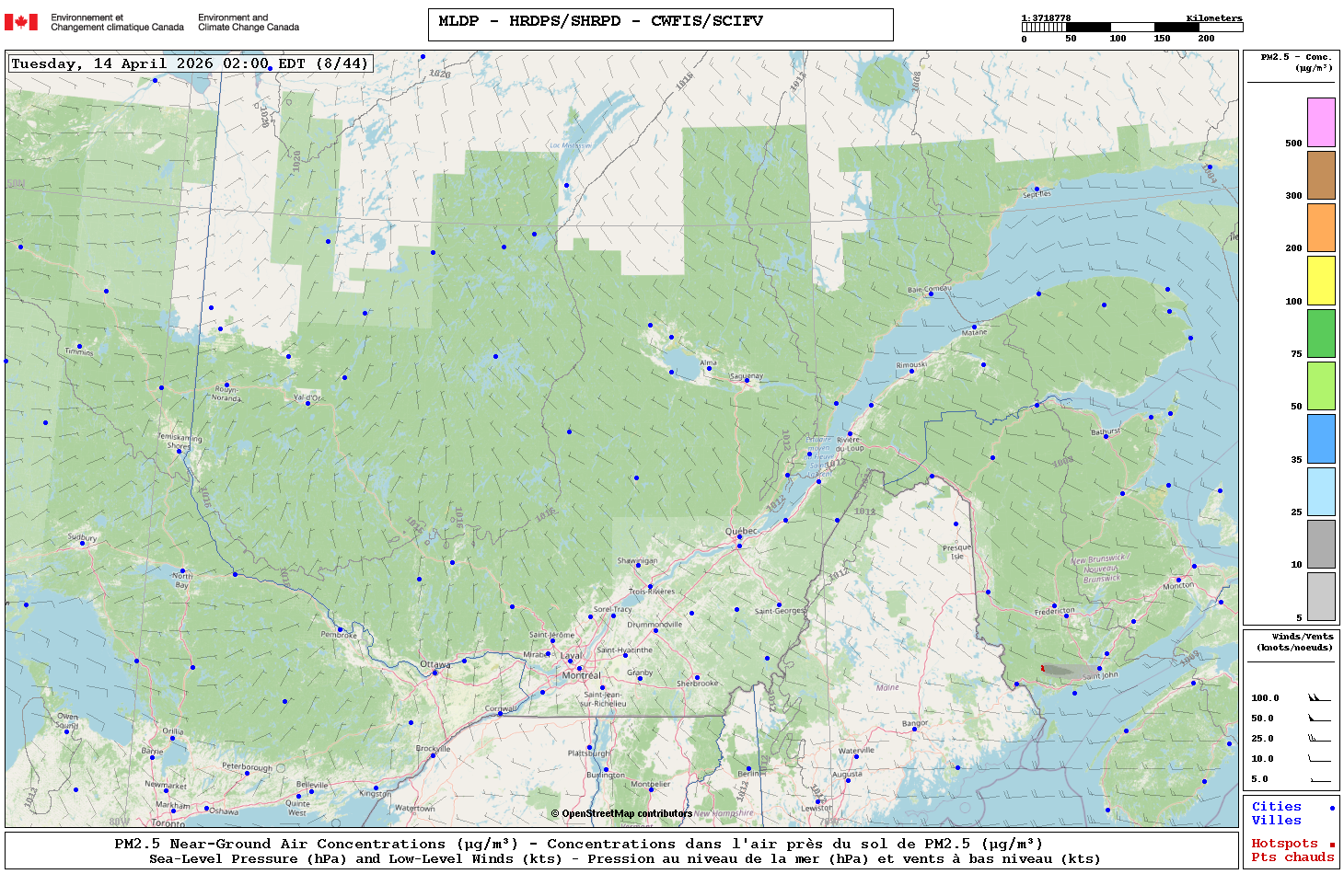Select the yellow PM2.5 legend swatch
Image resolution: width=1344 pixels, height=874 pixels.
[1321, 281]
